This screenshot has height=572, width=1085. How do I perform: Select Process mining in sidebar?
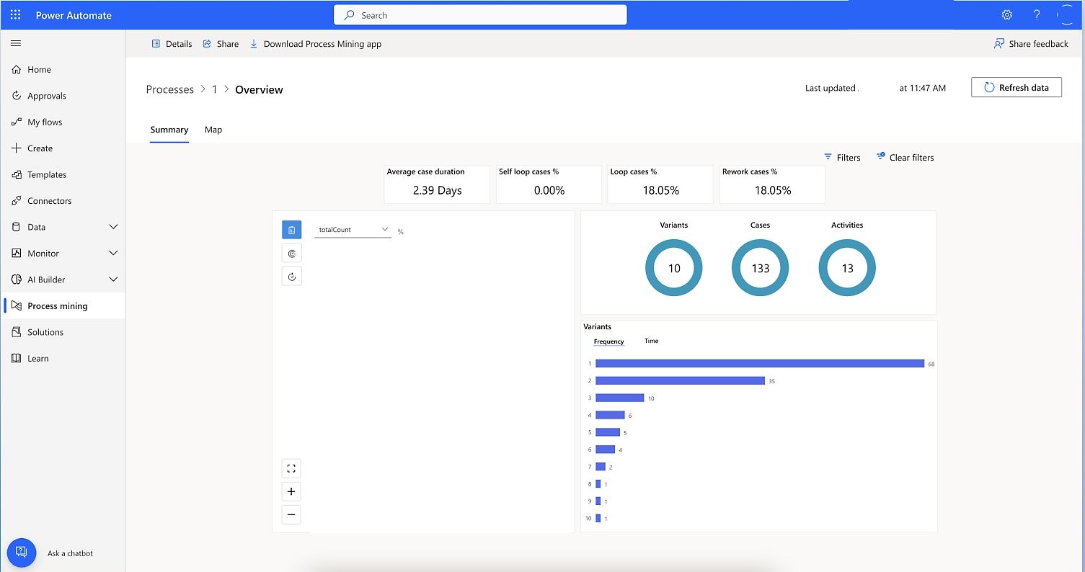click(63, 306)
